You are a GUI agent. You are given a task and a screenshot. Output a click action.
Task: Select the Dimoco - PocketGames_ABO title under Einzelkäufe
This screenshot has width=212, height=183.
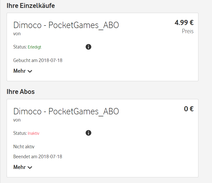[66, 25]
